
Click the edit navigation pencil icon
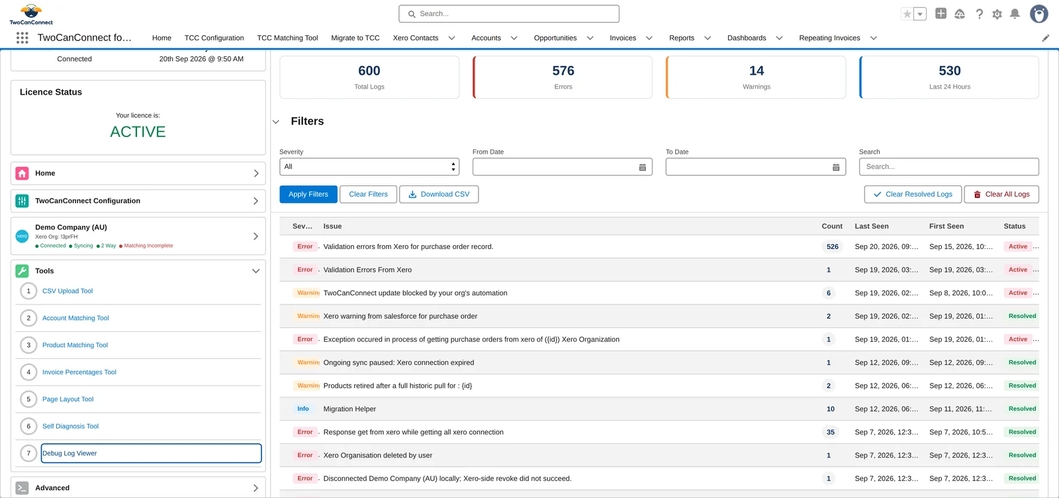point(1046,38)
